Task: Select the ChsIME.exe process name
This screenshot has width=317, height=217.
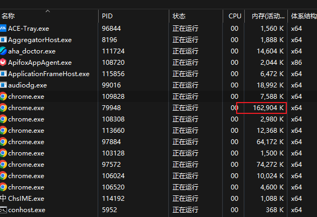Action: (26, 199)
